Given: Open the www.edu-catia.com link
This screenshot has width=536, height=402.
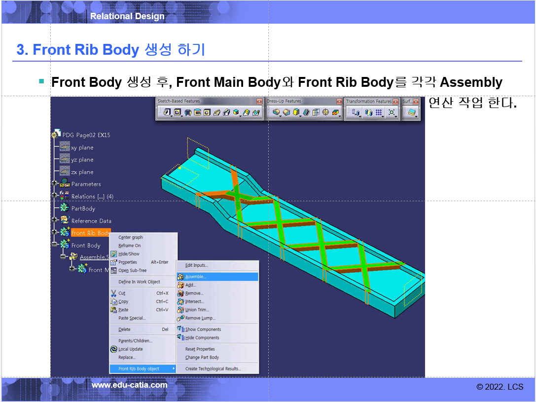Looking at the screenshot, I should pos(129,385).
